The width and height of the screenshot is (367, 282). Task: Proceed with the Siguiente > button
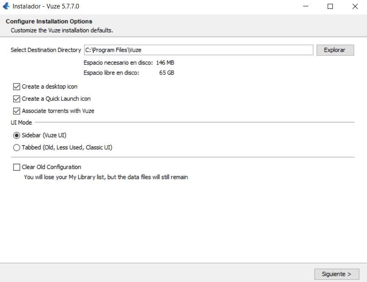click(x=337, y=274)
